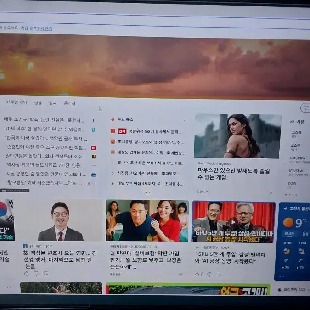Image resolution: width=310 pixels, height=310 pixels.
Task: Click the thumbs-up icon under 백성문 변호사 article
Action: pos(26,273)
